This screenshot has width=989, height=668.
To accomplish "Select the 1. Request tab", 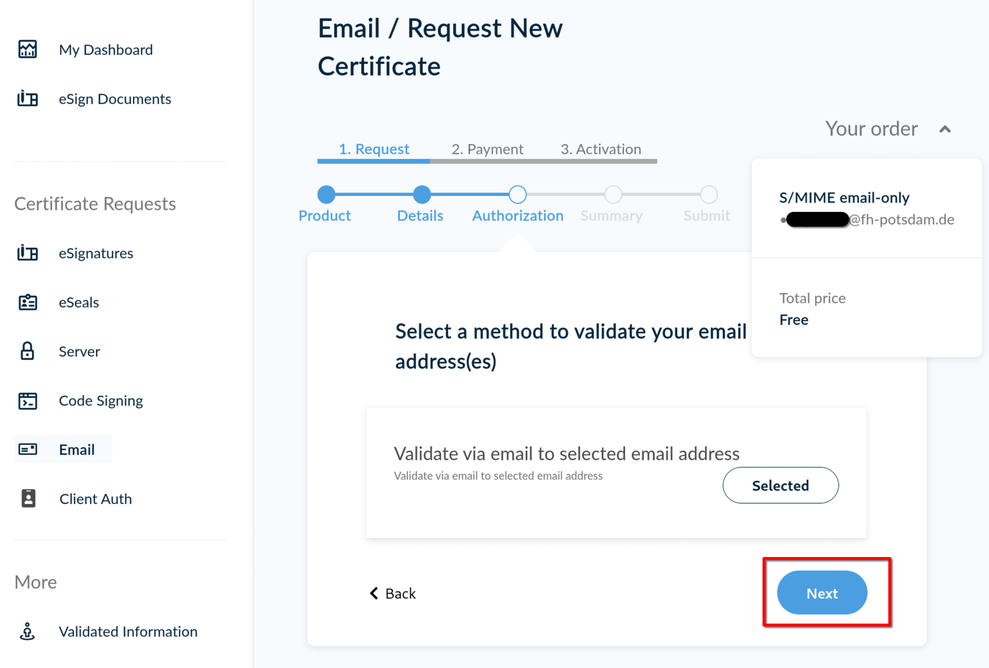I will (374, 149).
